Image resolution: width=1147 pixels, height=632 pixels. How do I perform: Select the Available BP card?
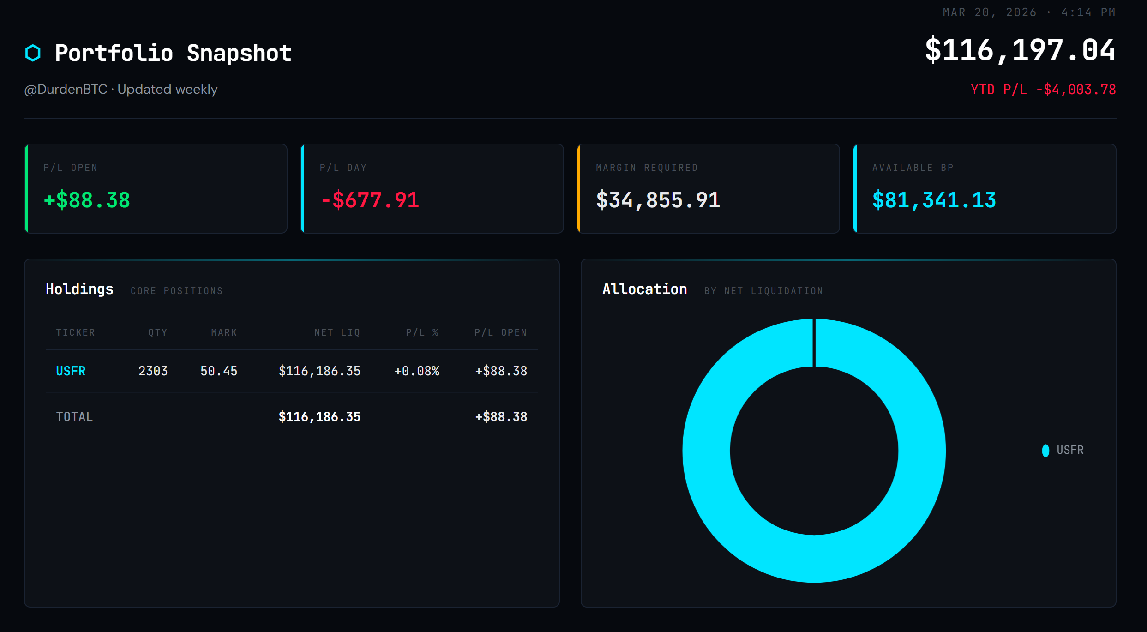(985, 188)
